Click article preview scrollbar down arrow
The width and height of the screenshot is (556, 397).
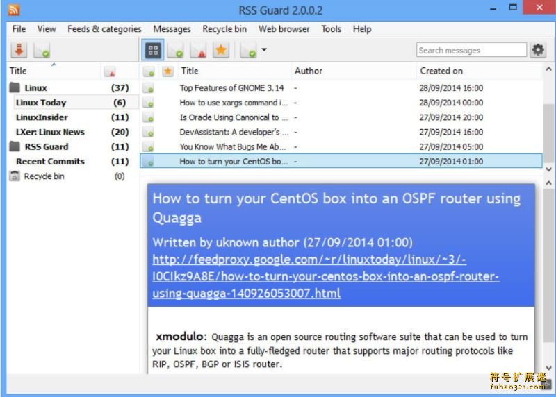tap(548, 368)
